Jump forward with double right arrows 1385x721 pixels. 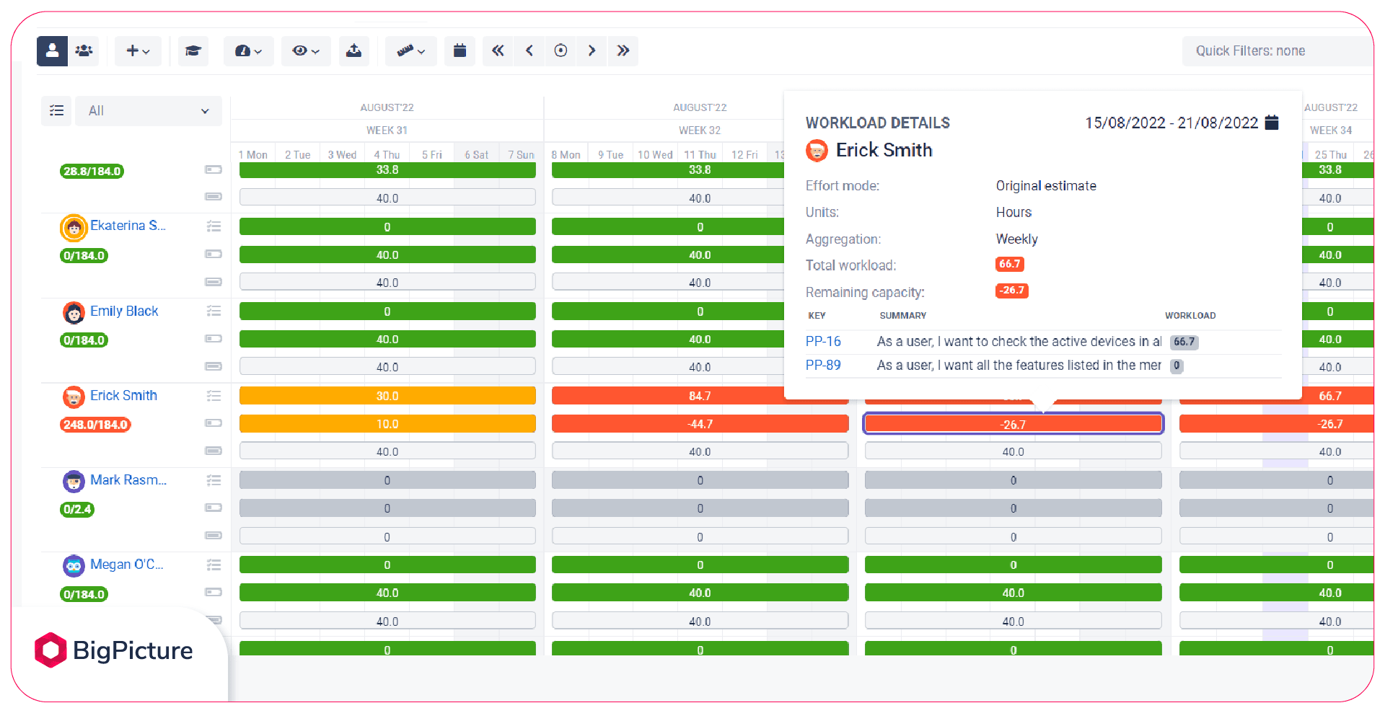click(623, 51)
